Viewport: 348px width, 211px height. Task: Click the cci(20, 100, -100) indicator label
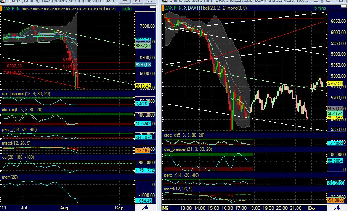pos(18,157)
